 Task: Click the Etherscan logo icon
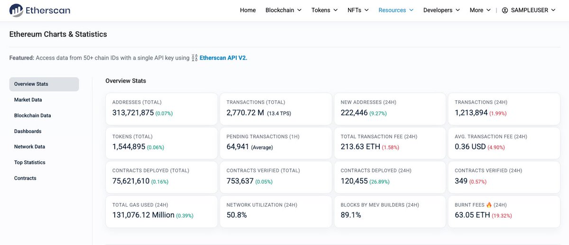click(x=16, y=10)
